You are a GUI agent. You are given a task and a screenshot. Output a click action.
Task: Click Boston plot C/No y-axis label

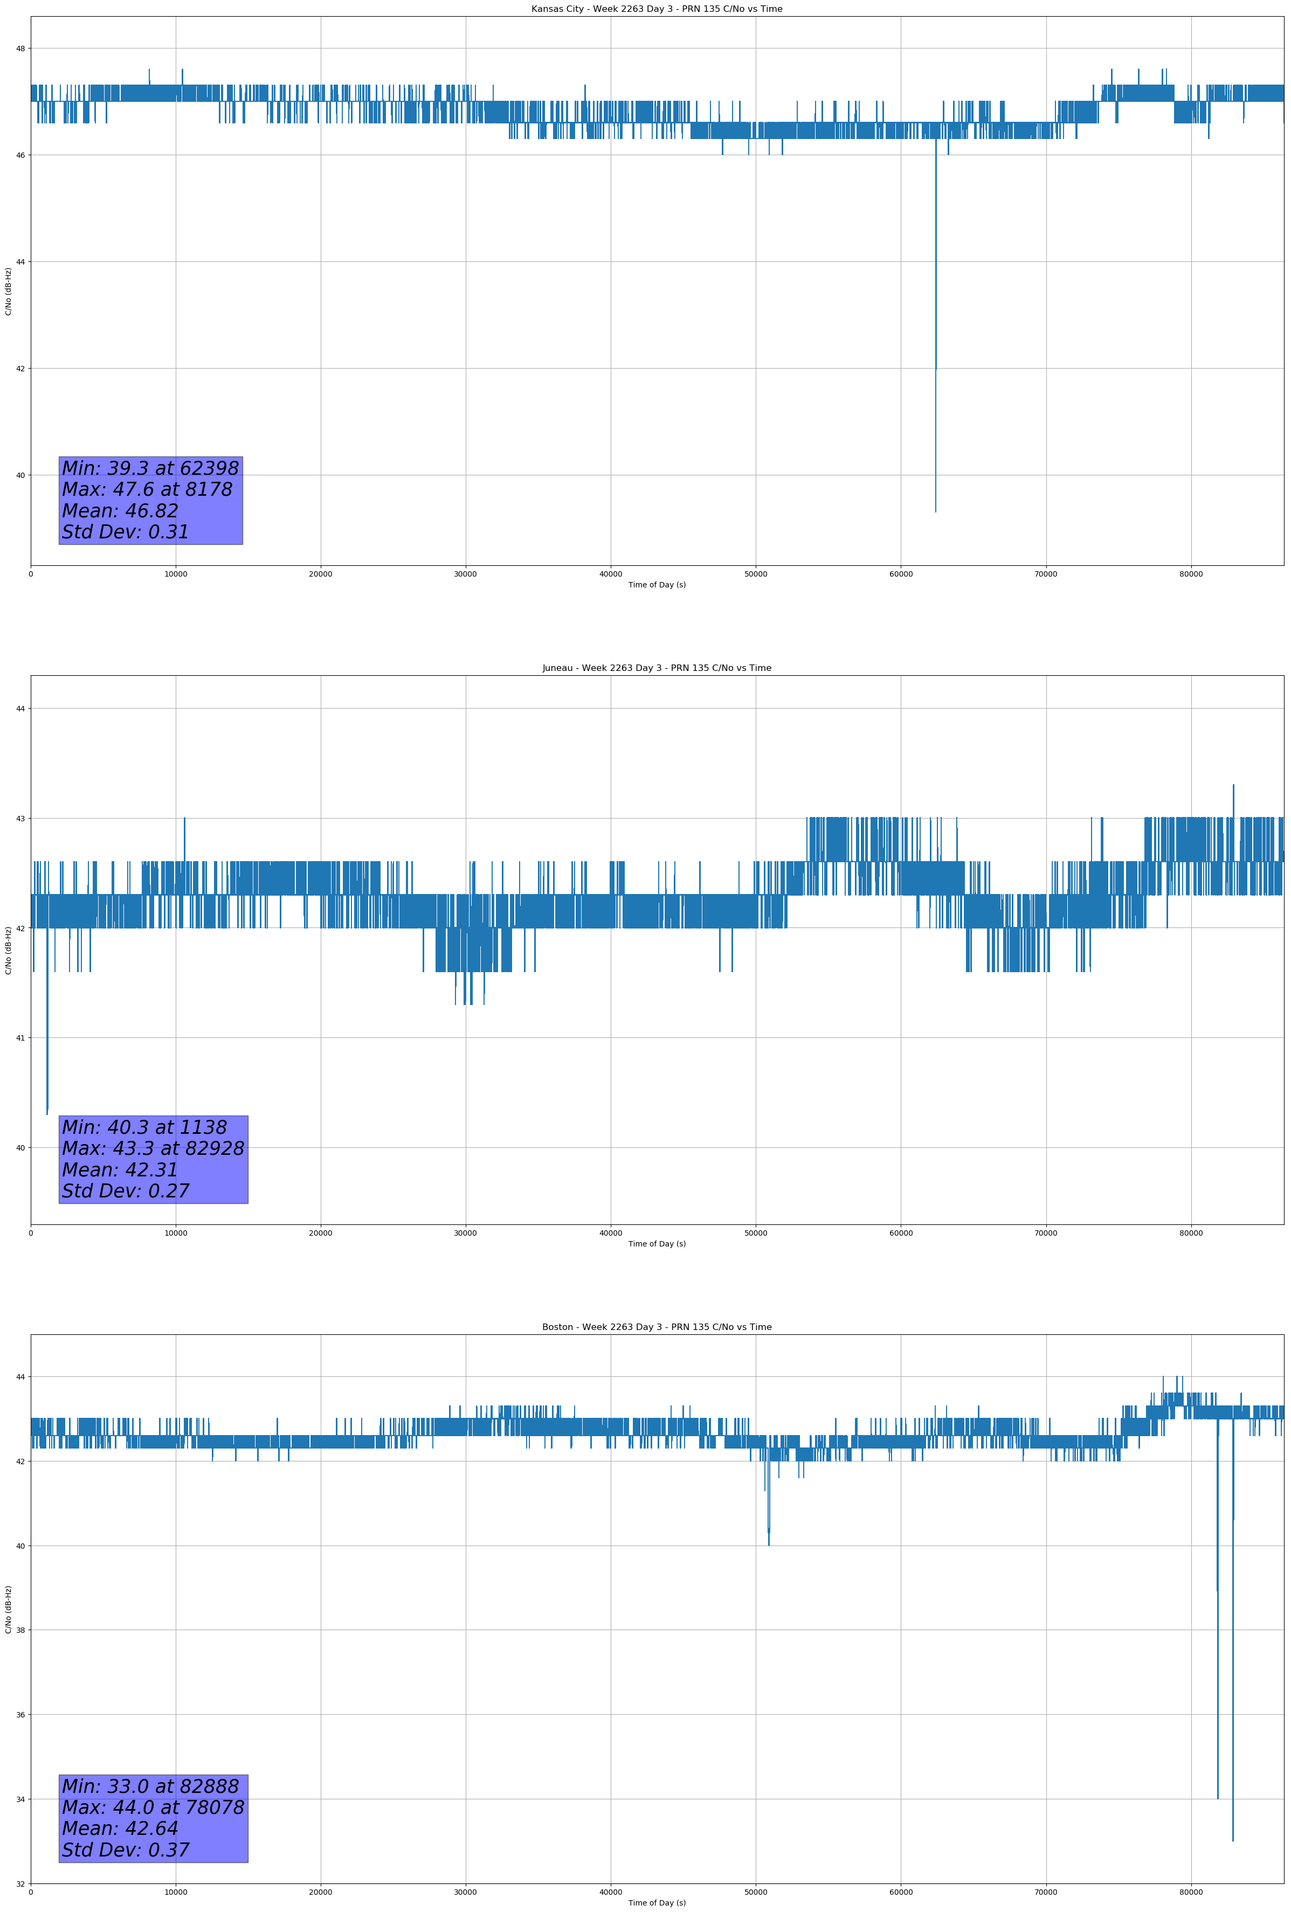pos(9,1609)
